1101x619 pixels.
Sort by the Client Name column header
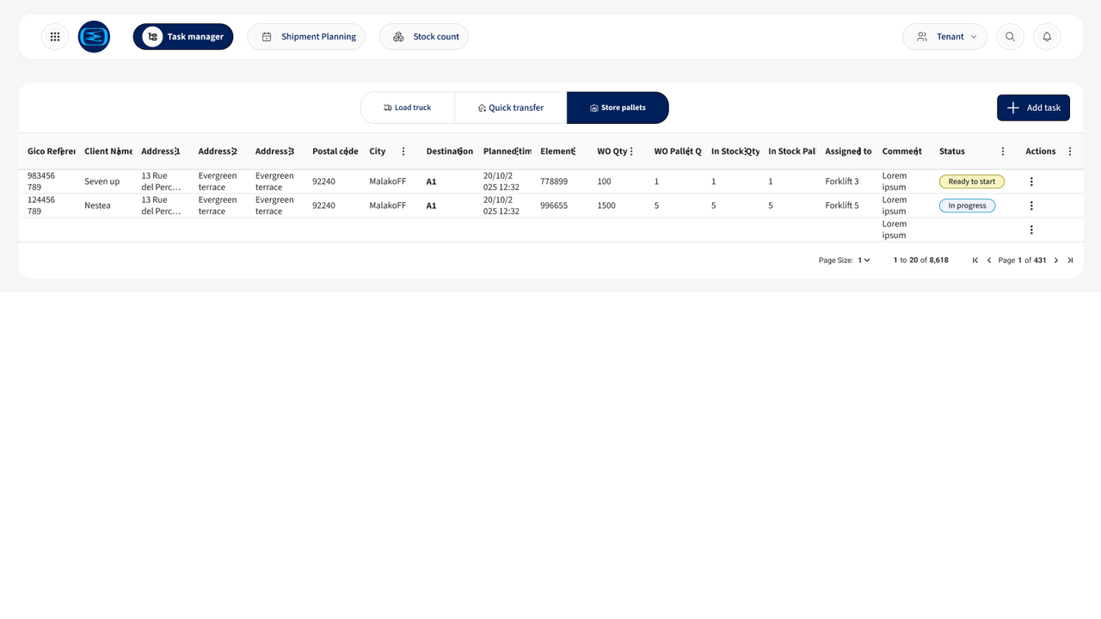coord(108,151)
